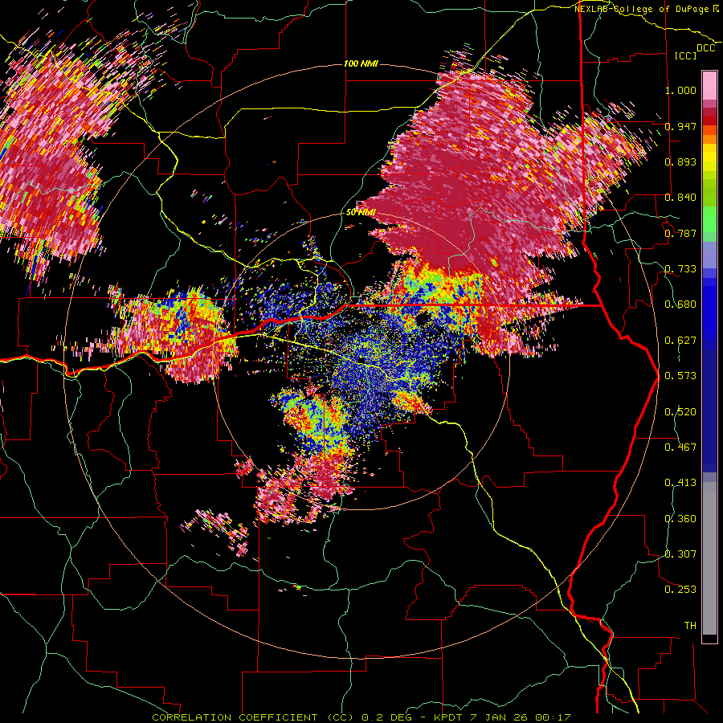The height and width of the screenshot is (723, 723).
Task: Click the 0.733 color scale value
Action: [x=680, y=269]
